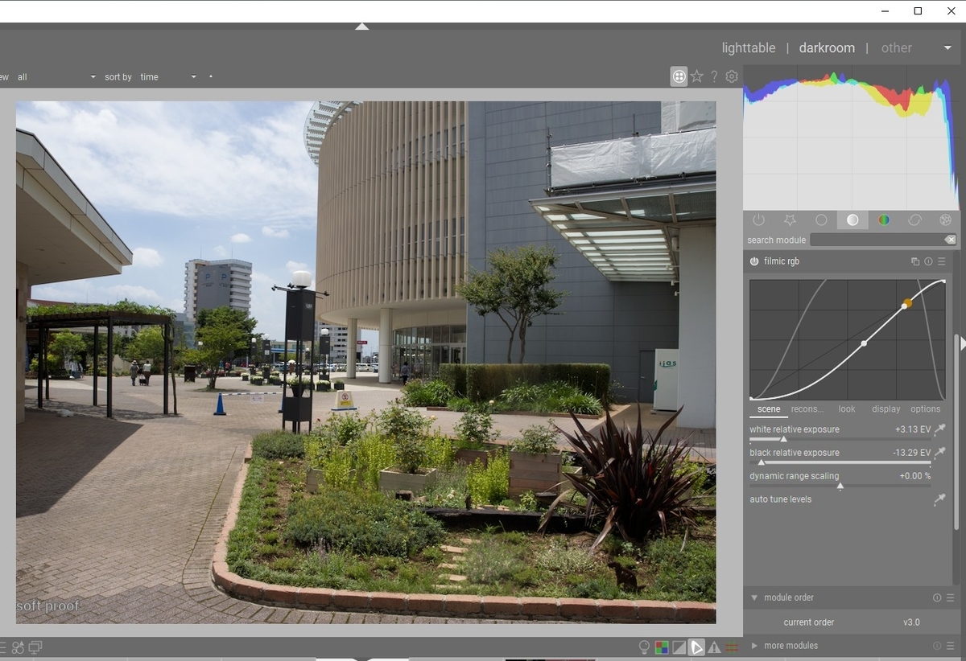Click second display window icon
The image size is (966, 661).
click(35, 647)
